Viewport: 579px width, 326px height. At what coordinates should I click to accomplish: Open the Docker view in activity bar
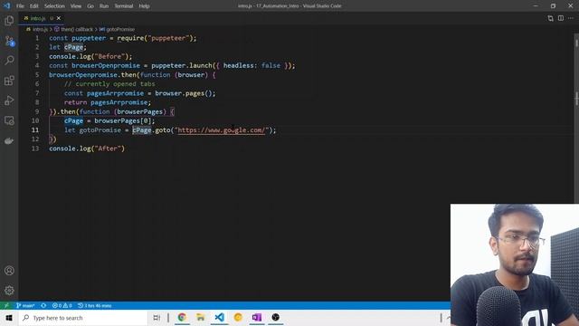pos(9,141)
